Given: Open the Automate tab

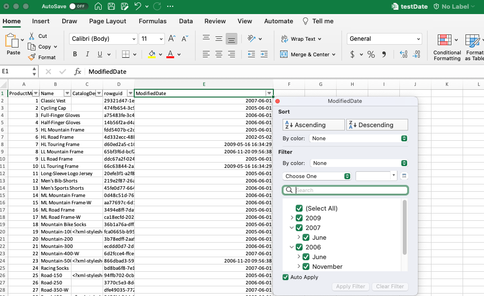Looking at the screenshot, I should point(278,21).
